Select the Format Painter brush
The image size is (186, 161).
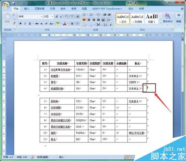(x=14, y=23)
